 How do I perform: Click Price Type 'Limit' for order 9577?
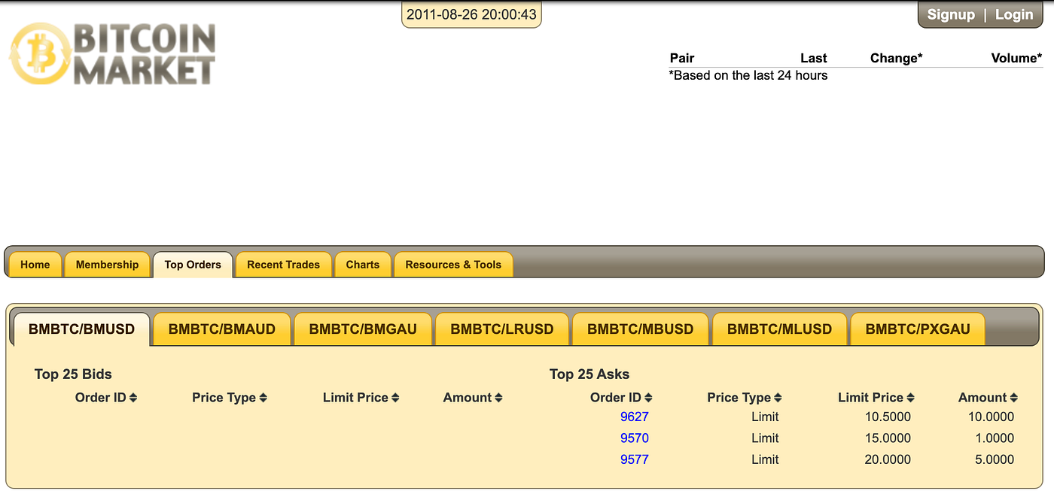765,459
